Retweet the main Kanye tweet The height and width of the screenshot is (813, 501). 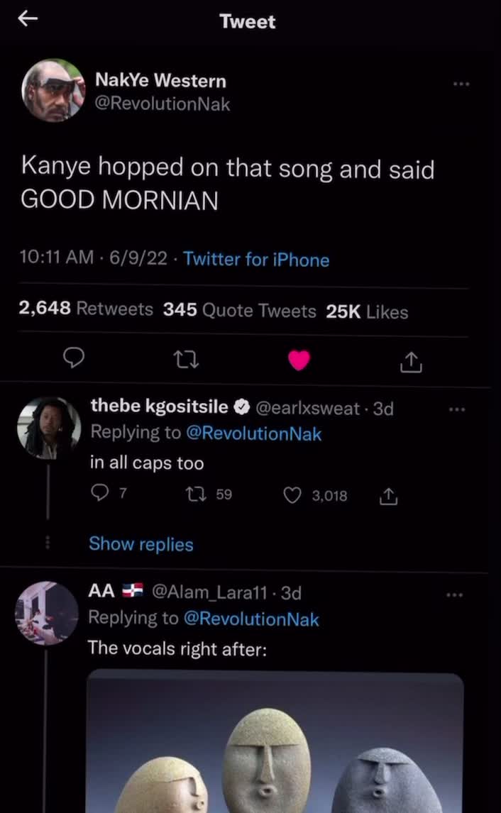[x=187, y=361]
